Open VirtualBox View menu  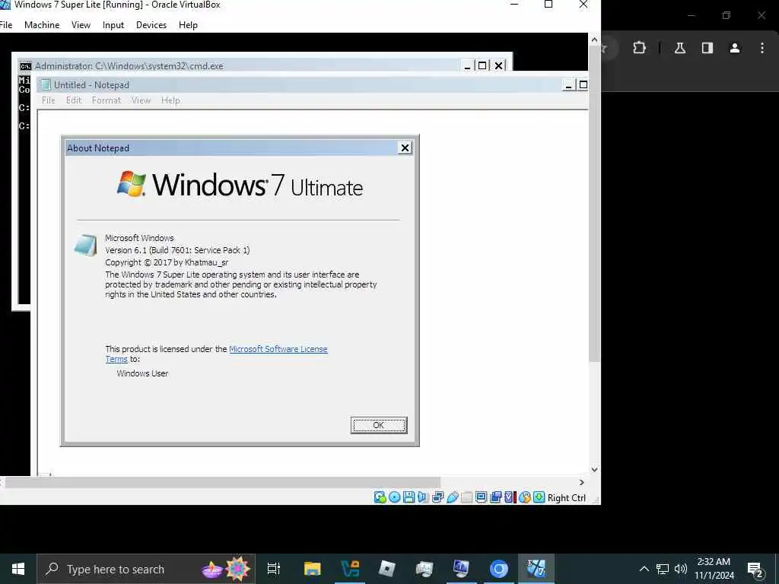click(81, 25)
